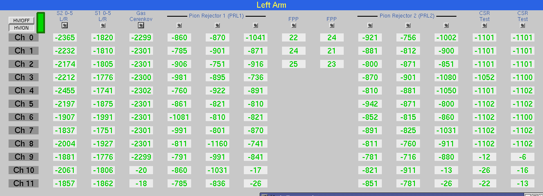This screenshot has height=196, width=543.
Task: Click the HV/OFF button
Action: 21,20
